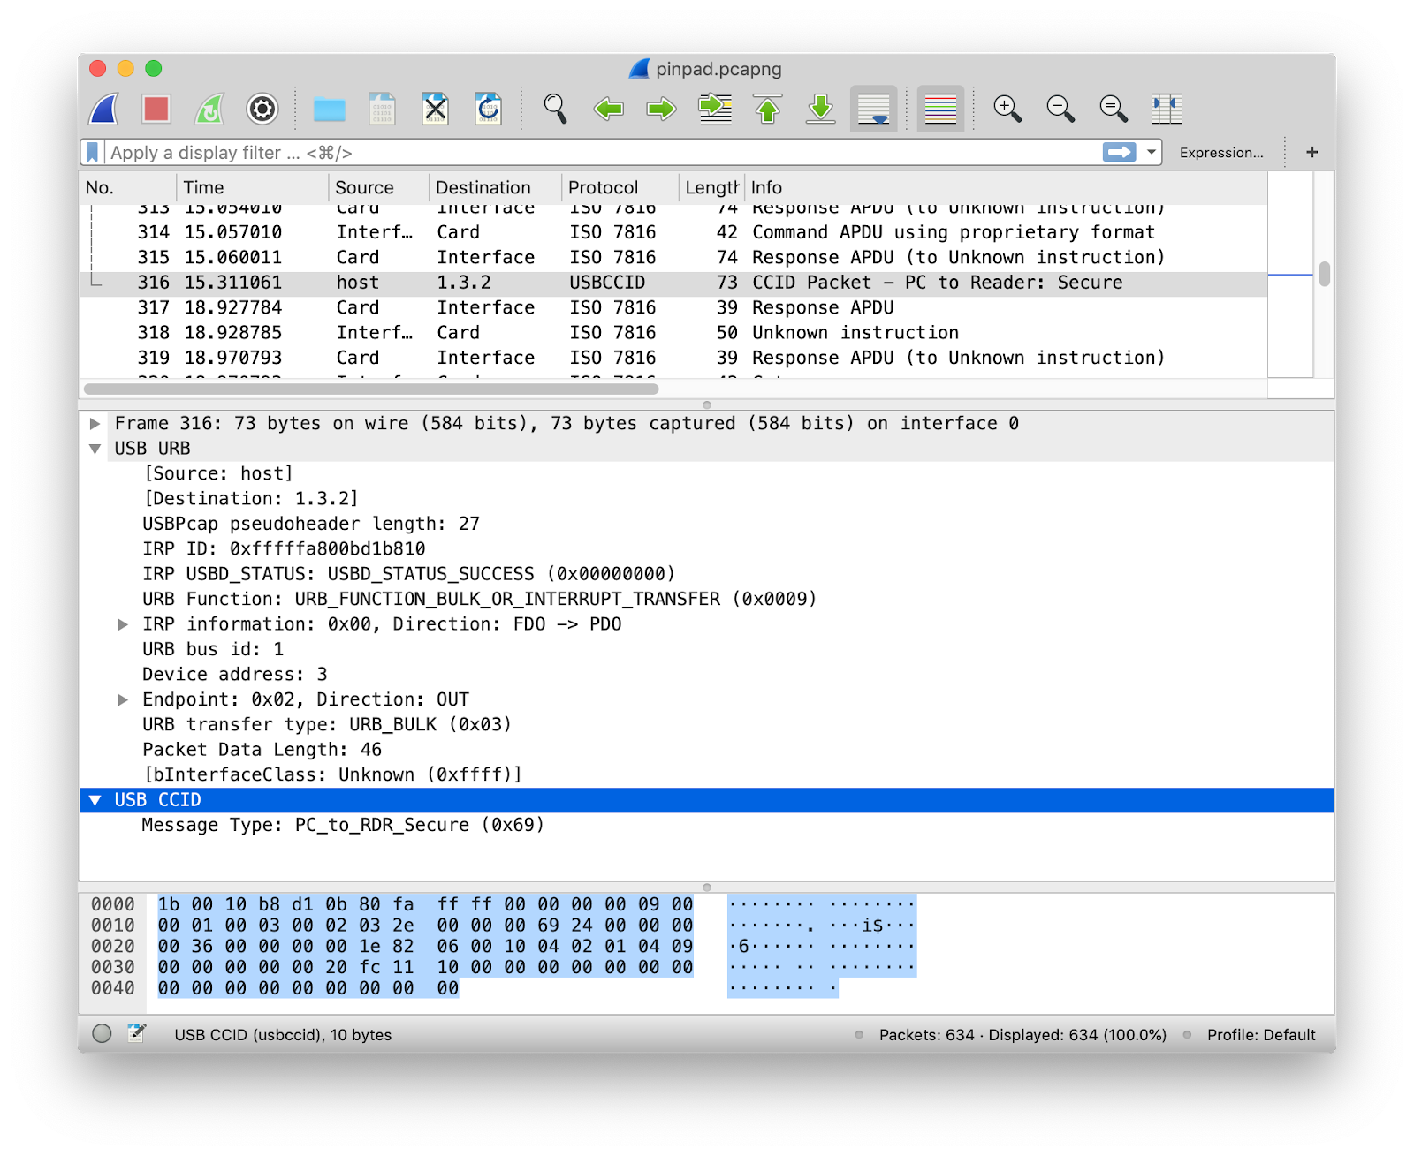Zoom in the main window text
1414x1156 pixels.
(x=1007, y=110)
